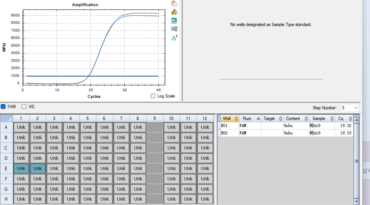This screenshot has height=205, width=370.
Task: Sort by the Well column diamond icon
Action: tap(236, 118)
